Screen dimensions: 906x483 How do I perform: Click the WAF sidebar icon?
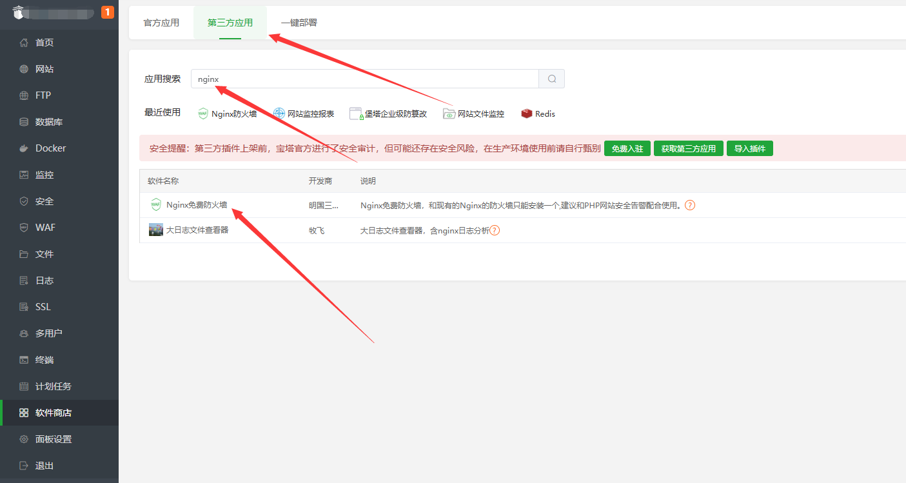pyautogui.click(x=24, y=228)
